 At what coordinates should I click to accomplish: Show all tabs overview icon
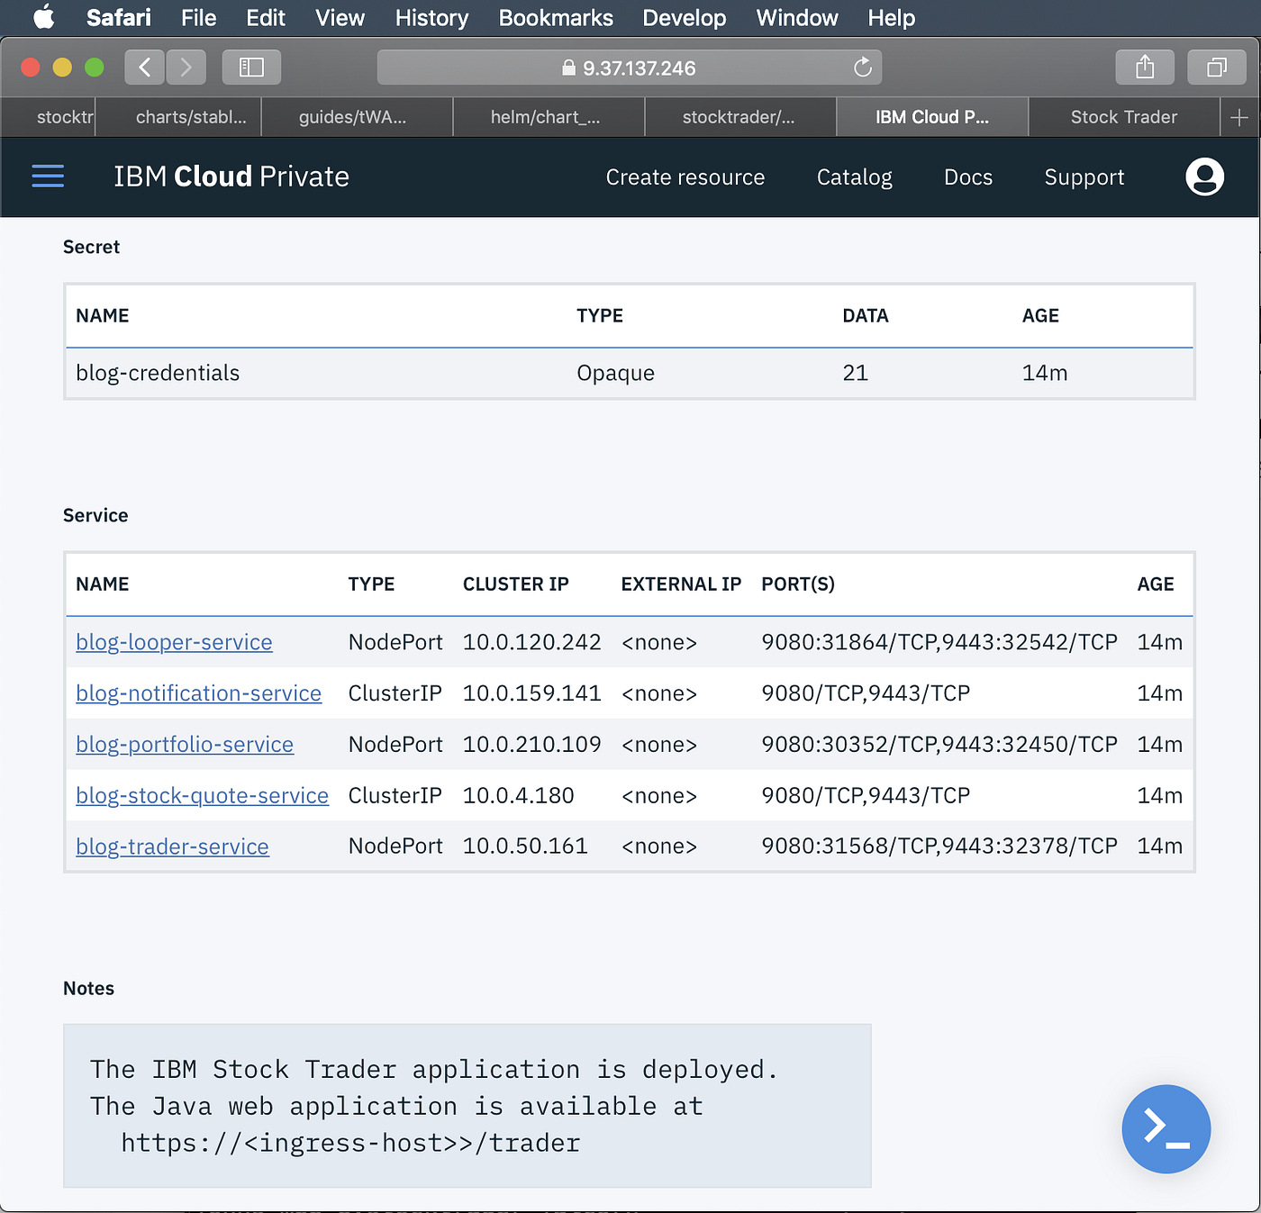pos(1217,68)
